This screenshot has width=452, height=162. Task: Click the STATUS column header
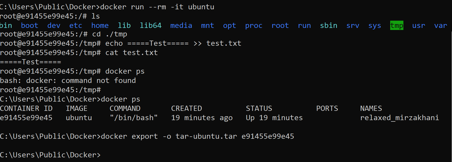pyautogui.click(x=259, y=109)
